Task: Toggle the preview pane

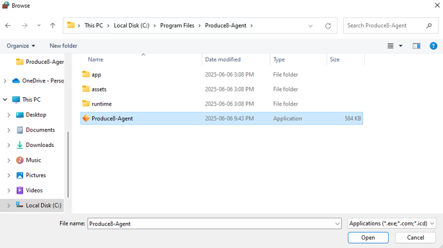Action: click(417, 46)
